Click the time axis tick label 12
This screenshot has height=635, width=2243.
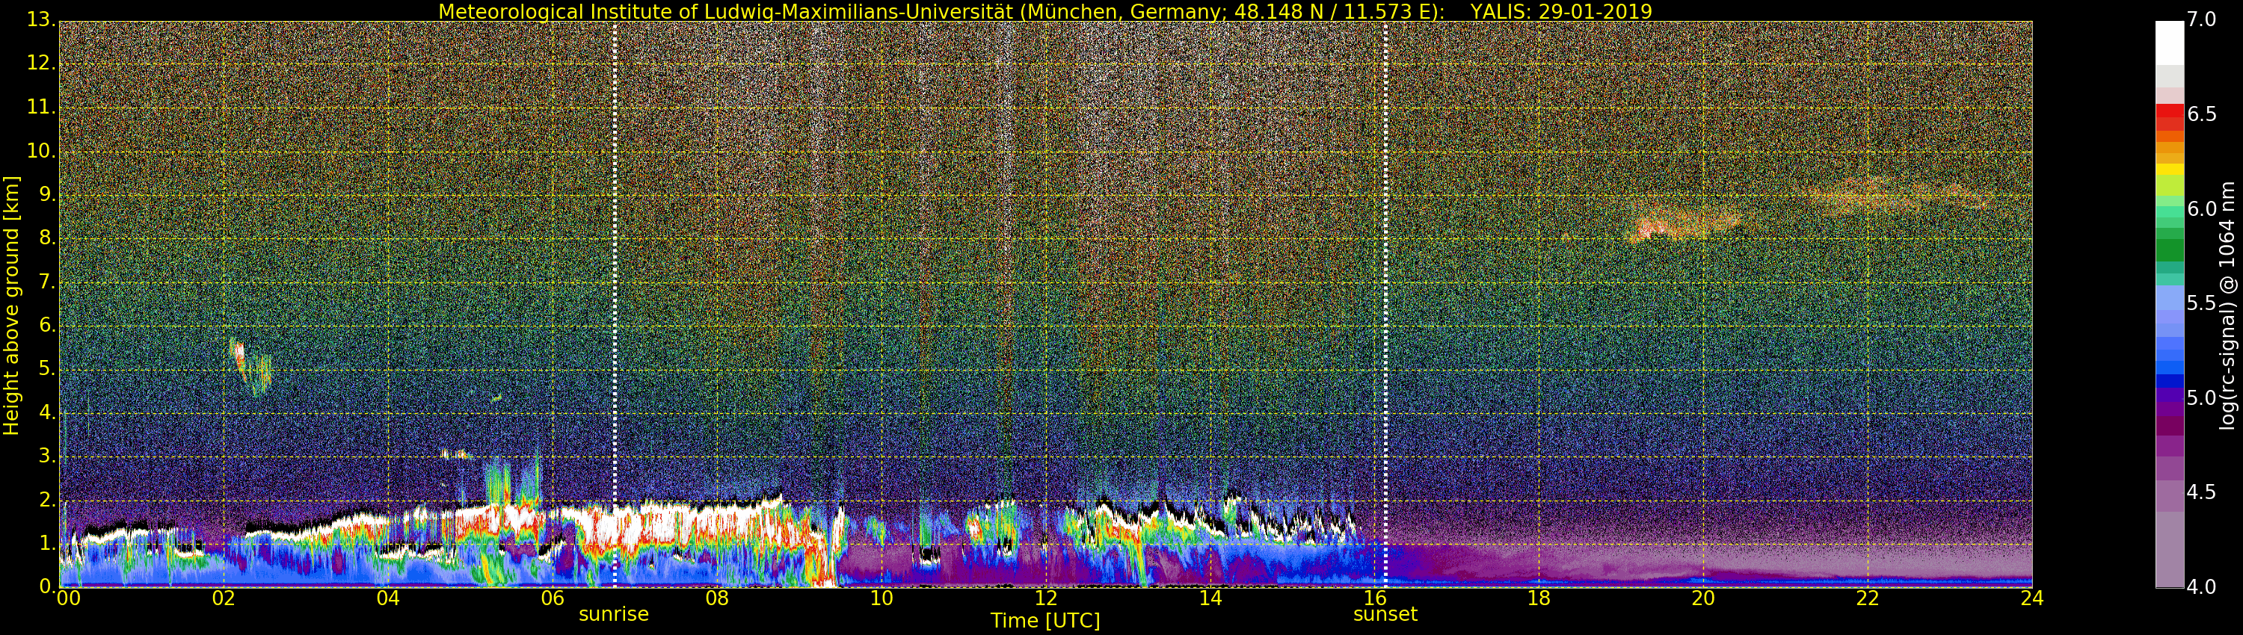coord(1046,598)
